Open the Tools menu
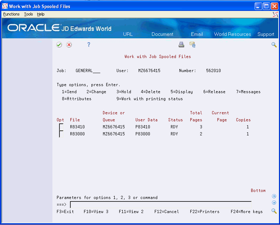The width and height of the screenshot is (280, 225). pos(28,14)
